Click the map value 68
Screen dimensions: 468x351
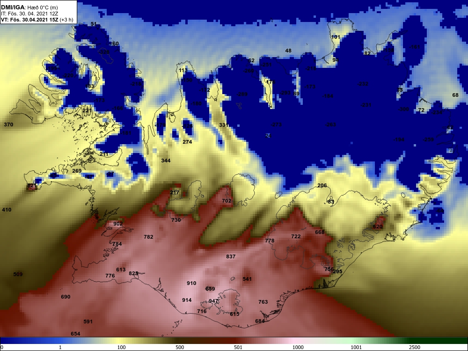pyautogui.click(x=455, y=95)
